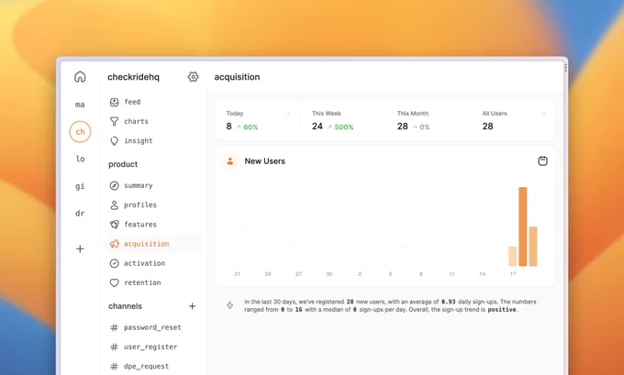Click the bold 'positive' trend word

[x=501, y=309]
